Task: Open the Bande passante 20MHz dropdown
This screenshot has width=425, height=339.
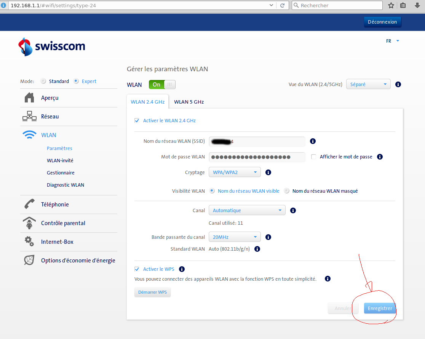Action: (235, 237)
